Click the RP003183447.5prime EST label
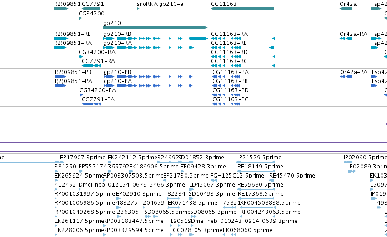The image size is (387, 237). (x=134, y=221)
